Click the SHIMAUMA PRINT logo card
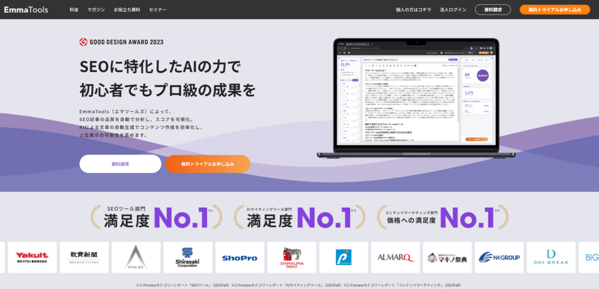This screenshot has width=599, height=289. click(x=291, y=257)
